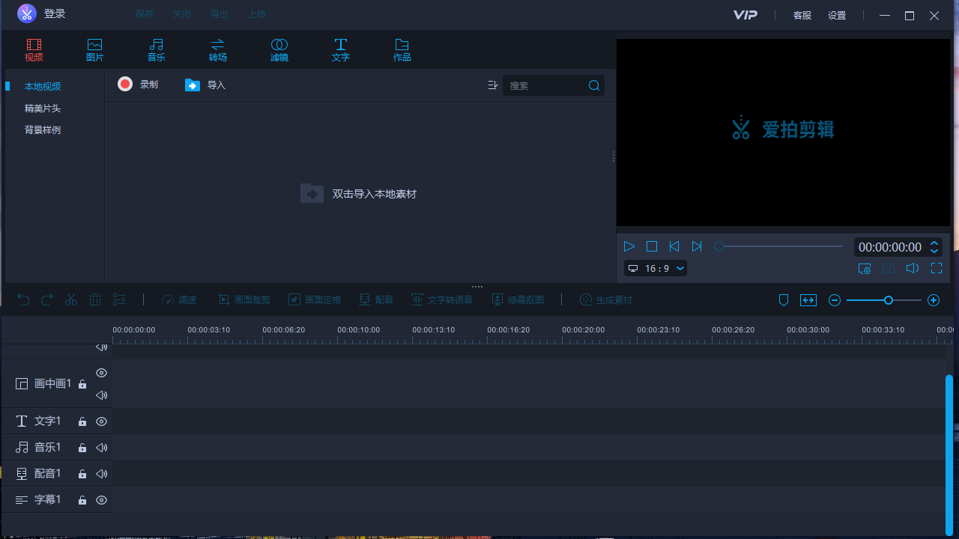959x539 pixels.
Task: Hide the 文字1 track
Action: click(102, 421)
